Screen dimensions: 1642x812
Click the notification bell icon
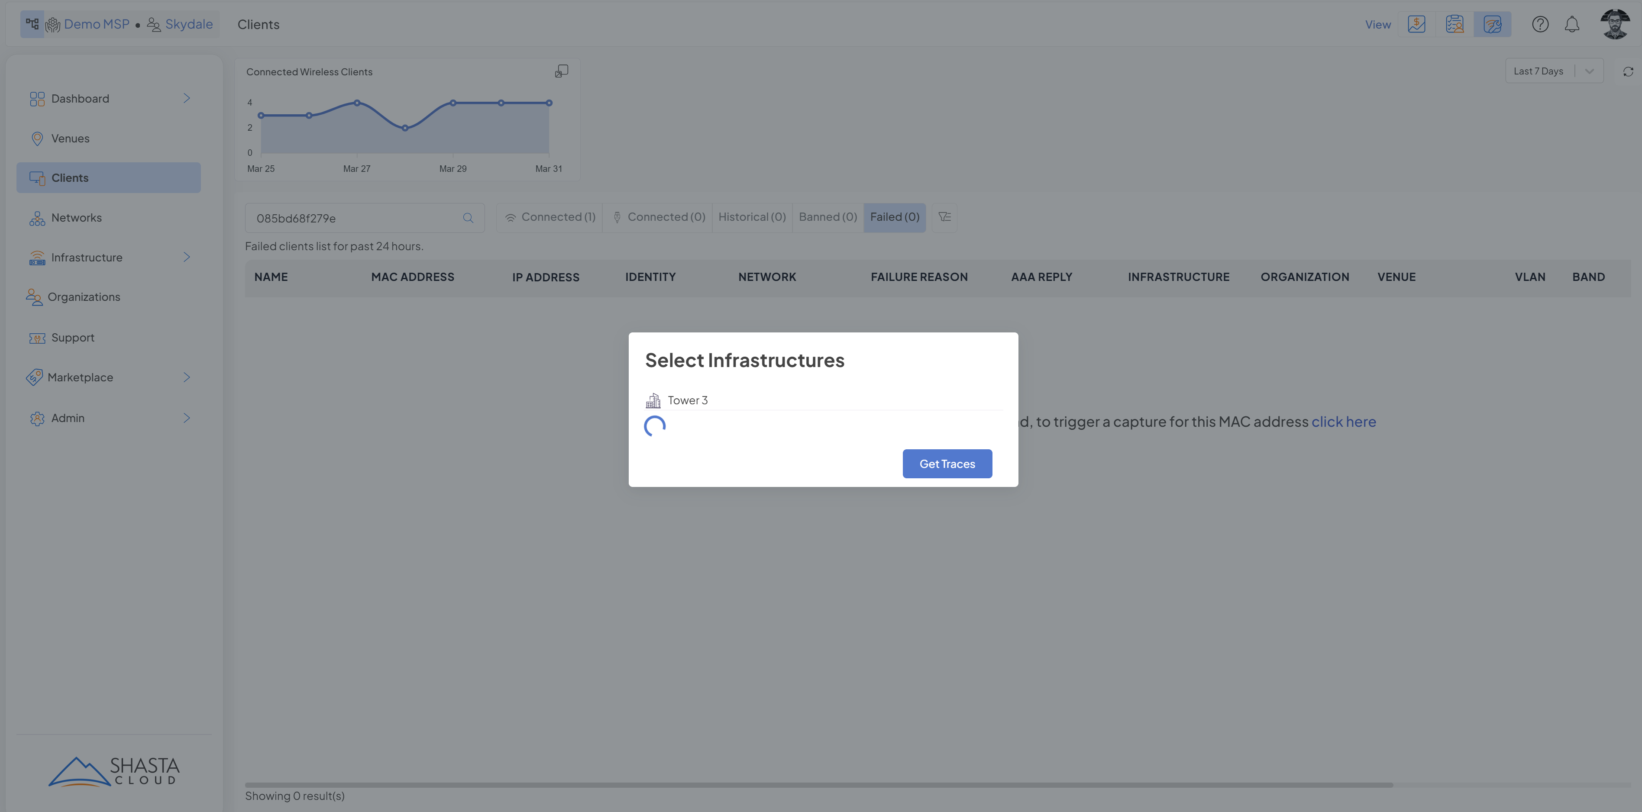pos(1572,24)
